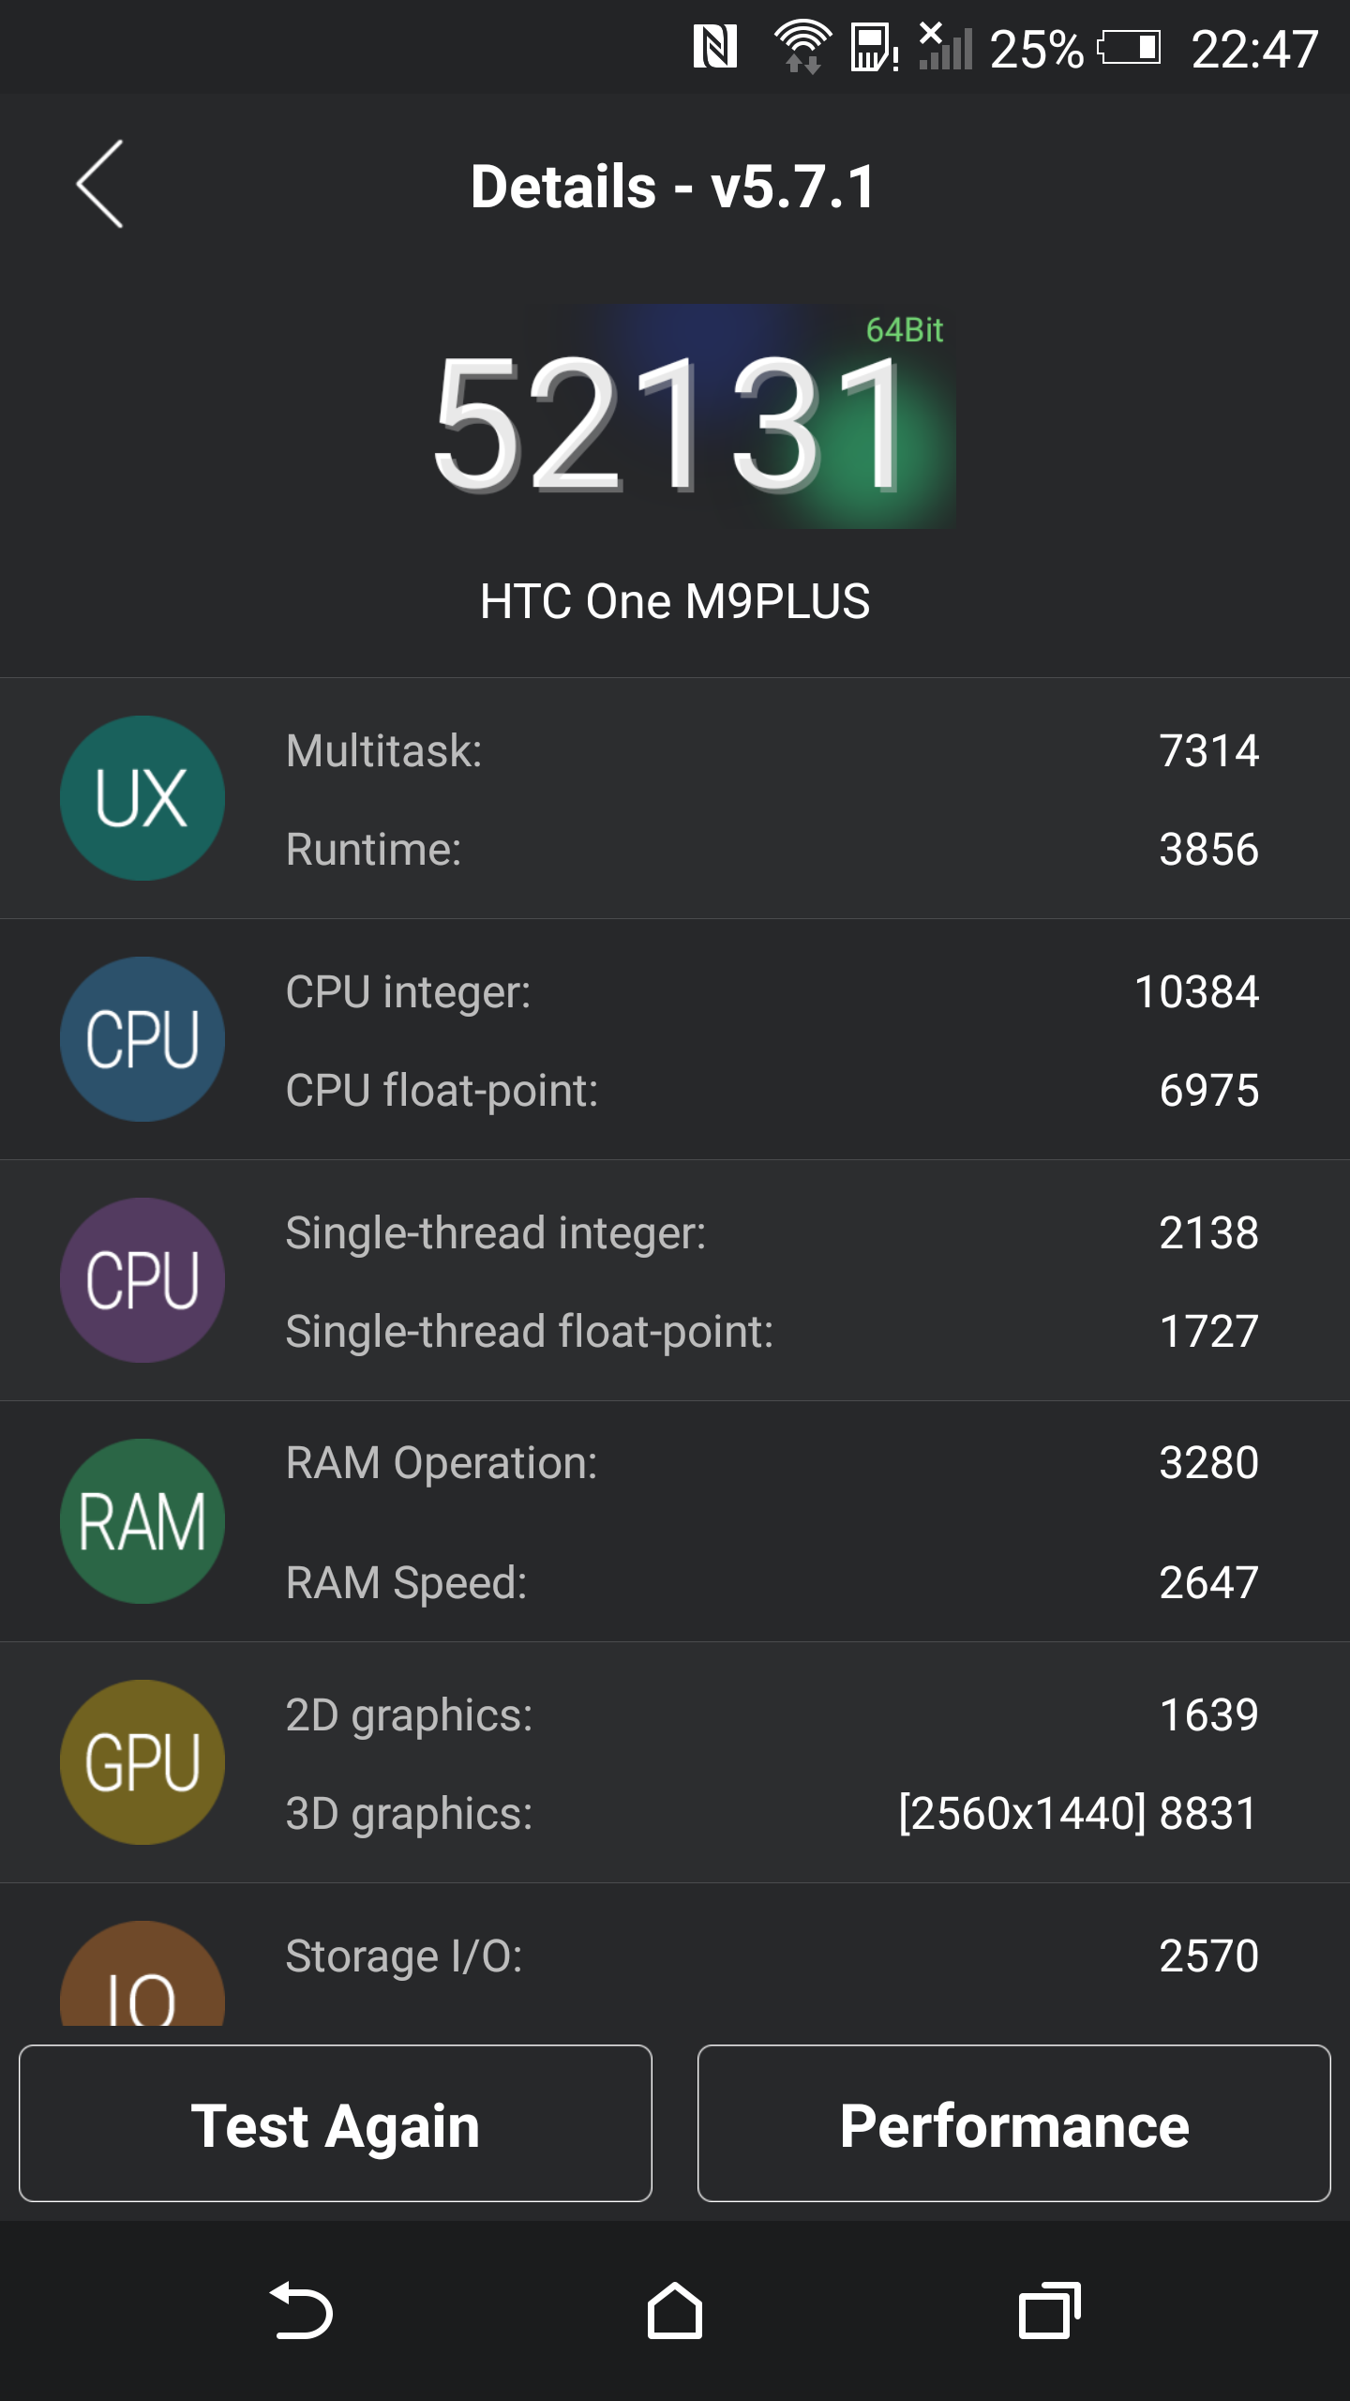The image size is (1350, 2401).
Task: Tap the Android back navigation button
Action: pos(301,2311)
